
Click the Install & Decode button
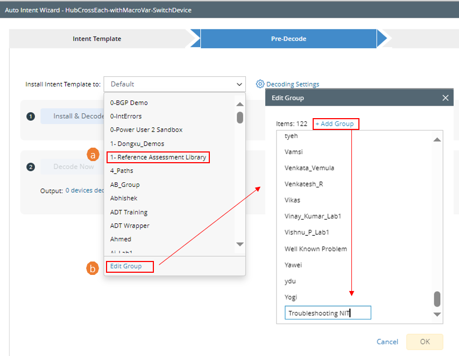click(x=75, y=116)
